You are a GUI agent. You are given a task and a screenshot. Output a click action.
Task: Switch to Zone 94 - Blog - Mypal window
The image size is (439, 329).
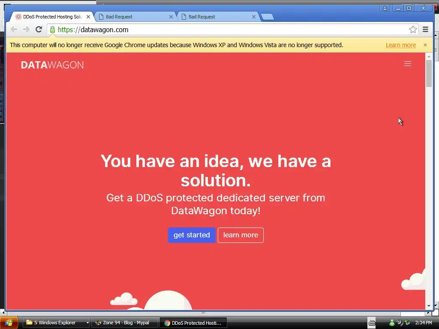click(x=125, y=323)
